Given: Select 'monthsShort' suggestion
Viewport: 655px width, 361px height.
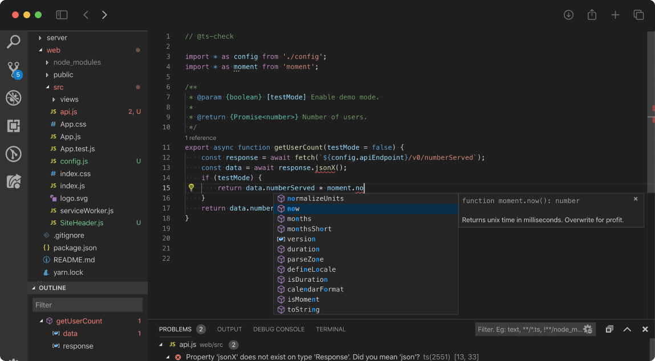Looking at the screenshot, I should (365, 229).
